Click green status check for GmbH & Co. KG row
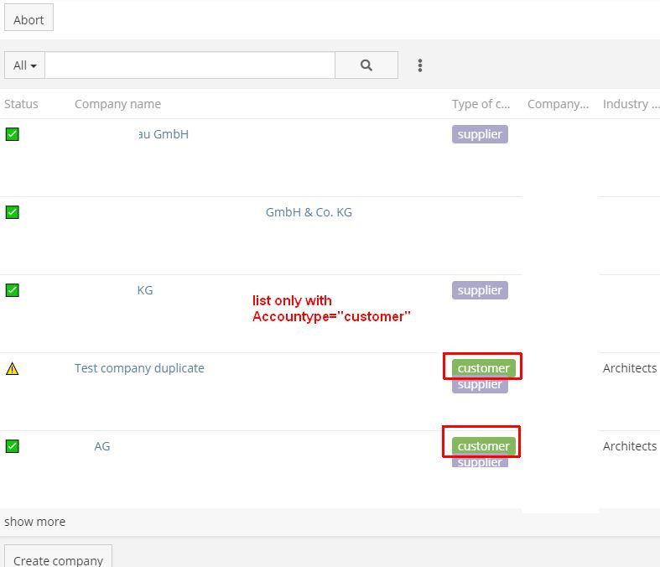 click(12, 212)
